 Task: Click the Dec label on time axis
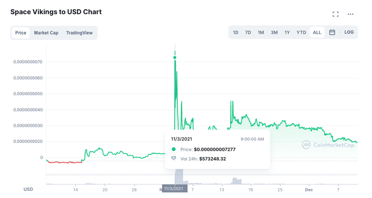(x=309, y=189)
